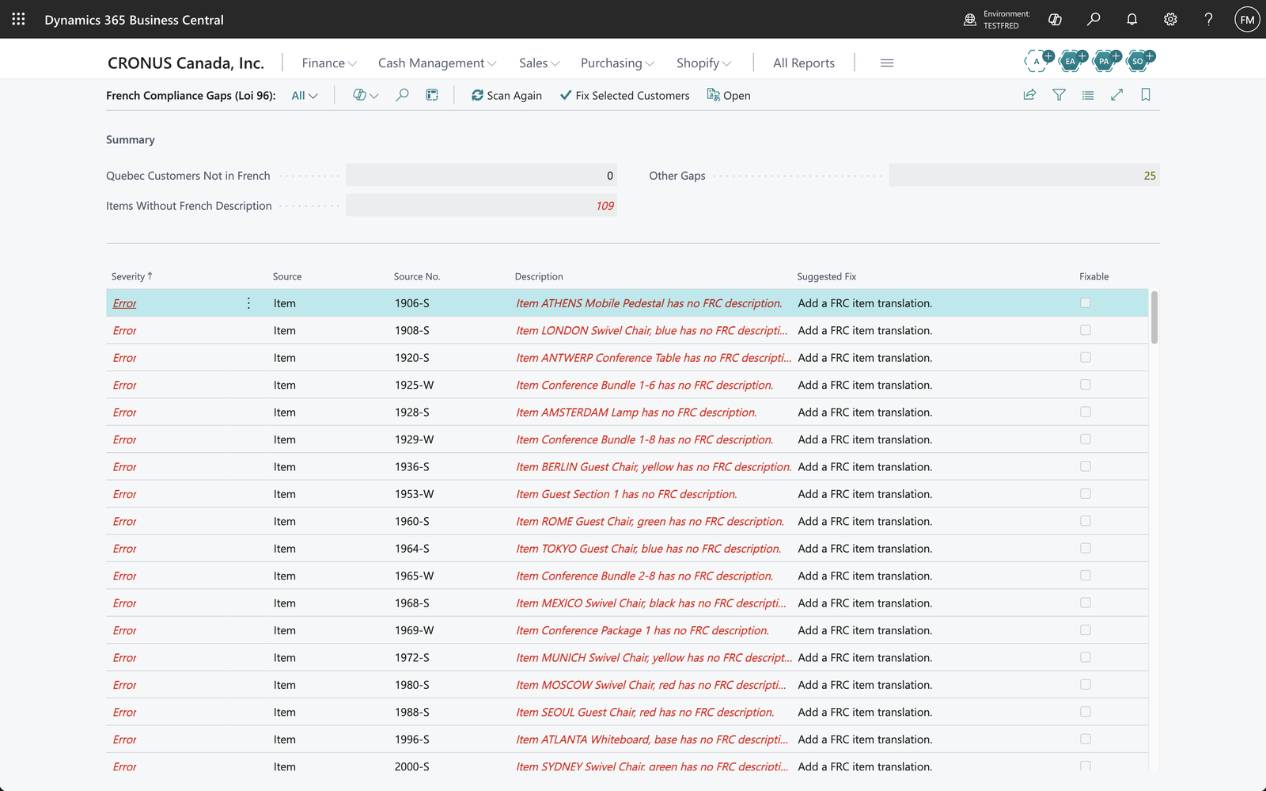Bookmark this page
Viewport: 1266px width, 791px height.
pyautogui.click(x=1146, y=95)
